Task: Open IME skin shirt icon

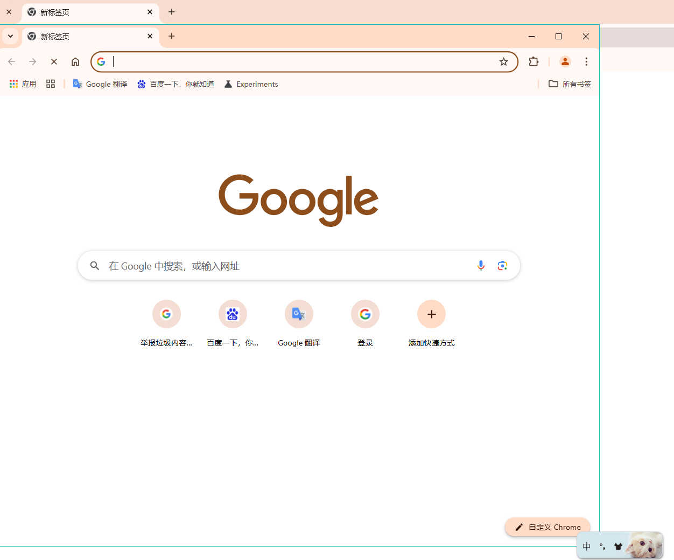Action: [x=618, y=547]
